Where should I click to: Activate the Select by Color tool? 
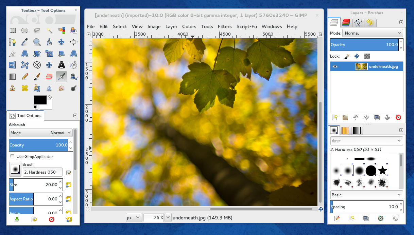tap(62, 31)
